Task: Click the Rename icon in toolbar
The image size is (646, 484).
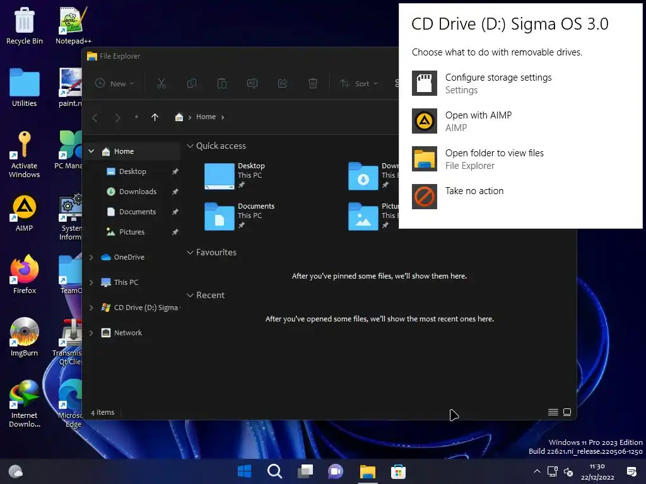Action: coord(252,84)
